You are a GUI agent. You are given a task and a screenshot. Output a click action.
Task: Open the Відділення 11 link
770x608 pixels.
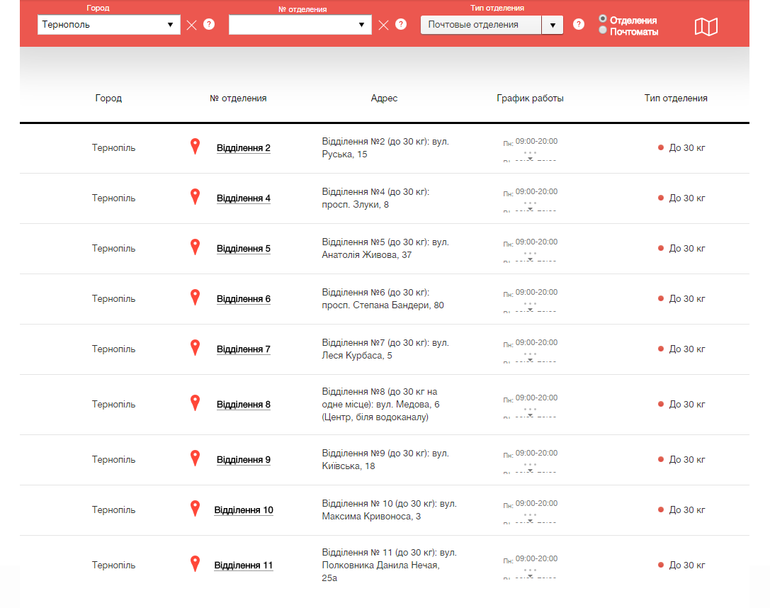[x=243, y=565]
